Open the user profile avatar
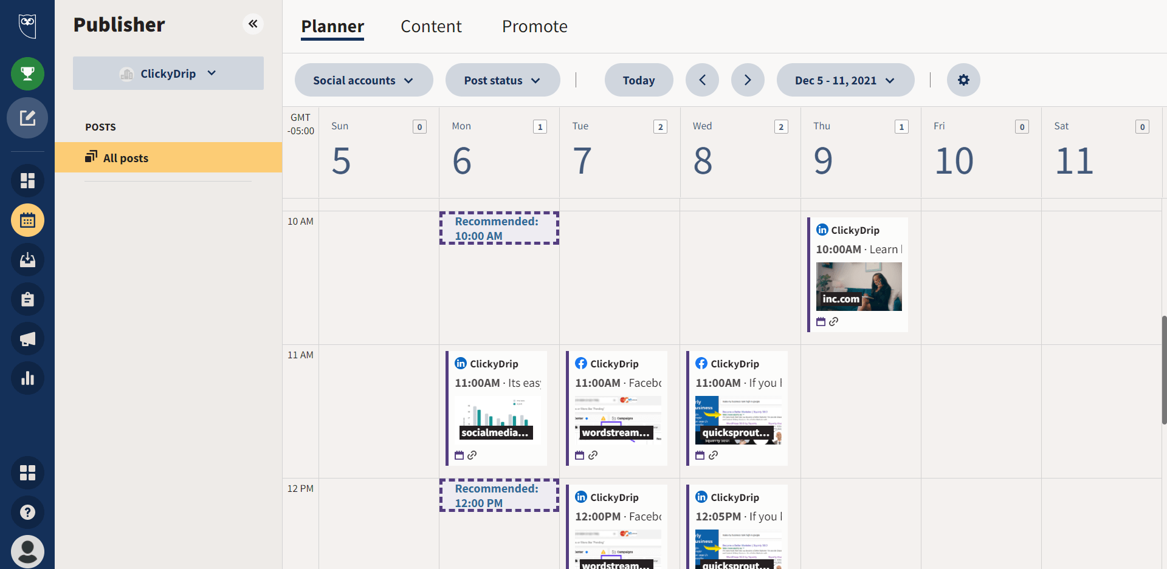1167x569 pixels. [x=27, y=551]
